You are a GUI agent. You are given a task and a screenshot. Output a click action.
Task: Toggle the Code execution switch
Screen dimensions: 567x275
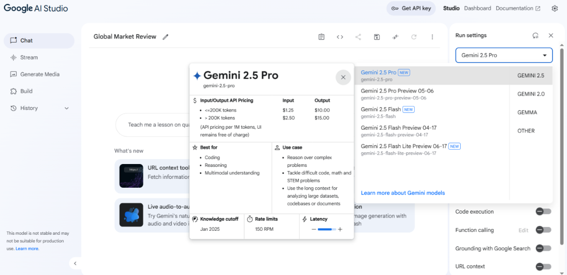pyautogui.click(x=544, y=211)
